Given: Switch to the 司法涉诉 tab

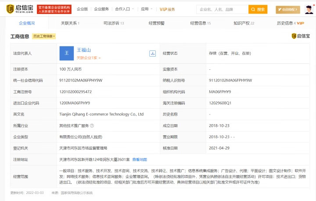Looking at the screenshot, I should pyautogui.click(x=114, y=23).
